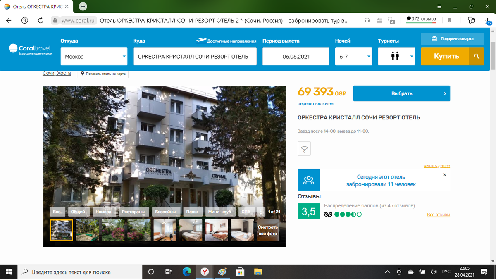Screen dimensions: 496x279
Task: Click the blue Выбрать button
Action: [401, 93]
